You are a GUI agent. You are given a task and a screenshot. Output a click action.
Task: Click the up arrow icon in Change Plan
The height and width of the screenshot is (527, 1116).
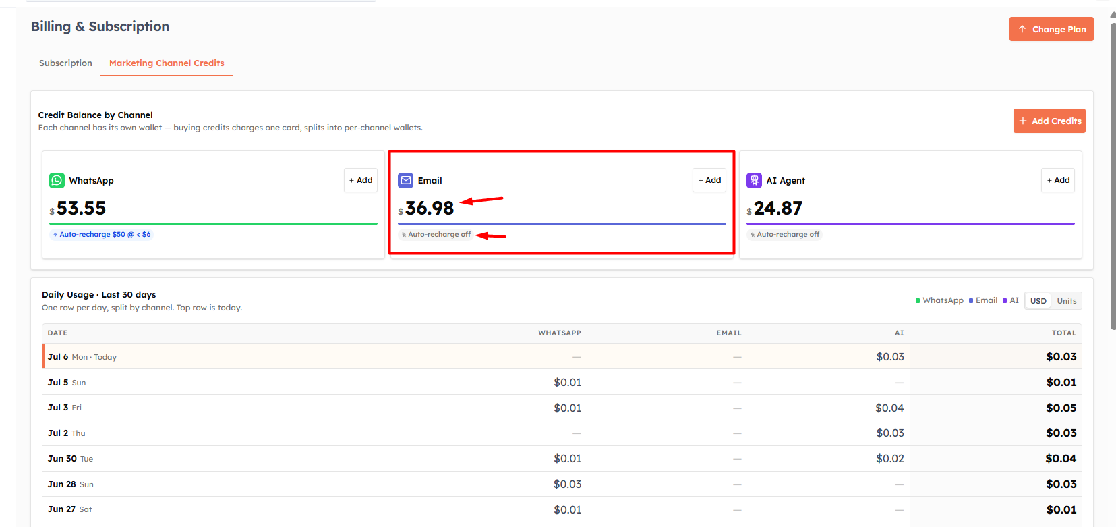[1022, 29]
